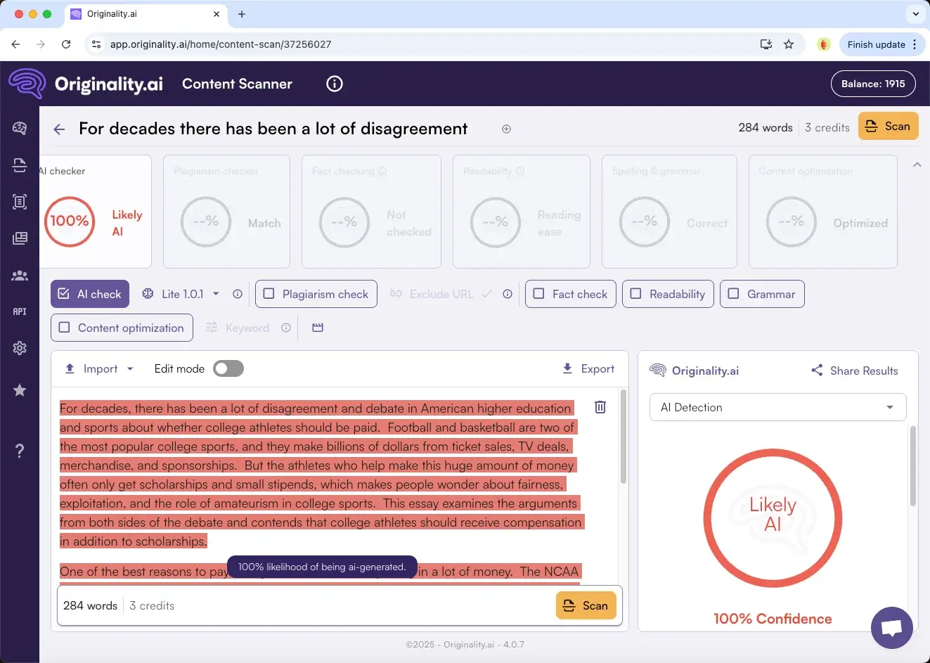Click the Originality.ai brain logo

click(x=27, y=84)
